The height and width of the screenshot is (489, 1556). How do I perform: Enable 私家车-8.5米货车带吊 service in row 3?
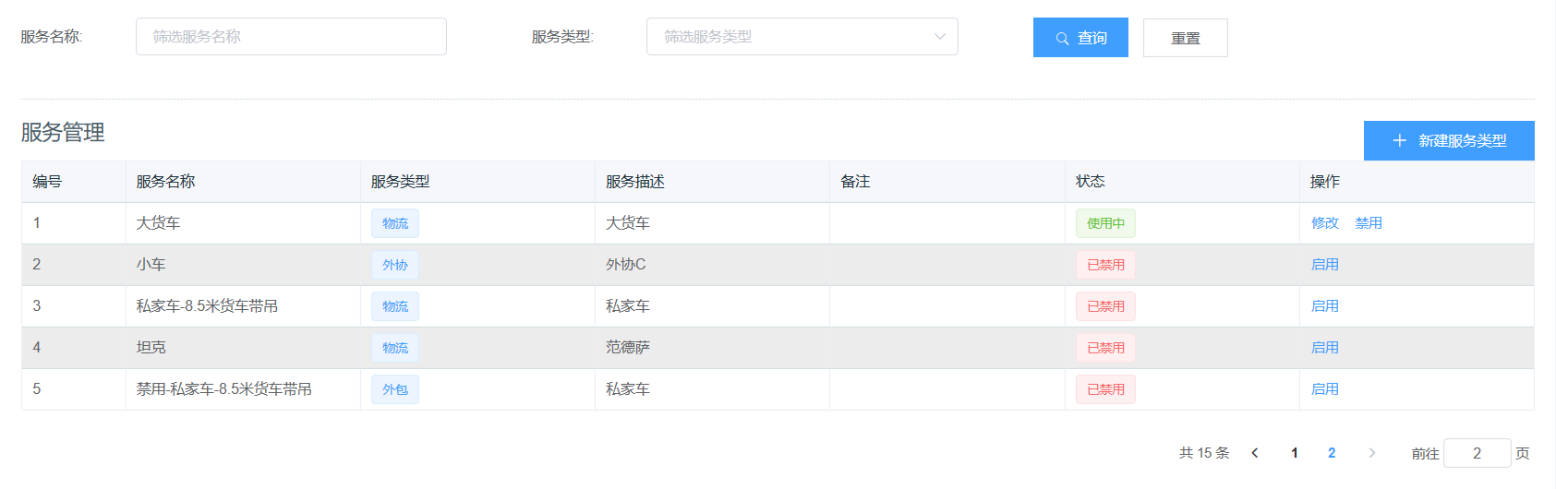(x=1324, y=306)
